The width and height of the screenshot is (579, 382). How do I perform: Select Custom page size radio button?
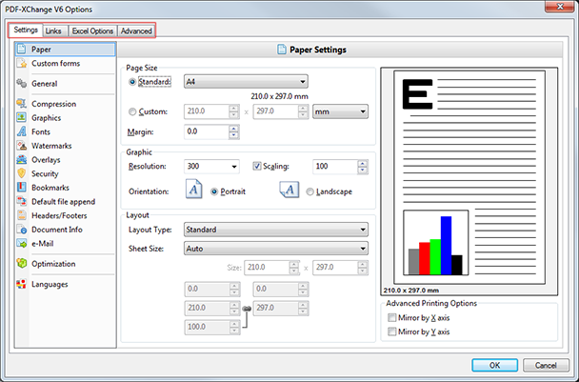pyautogui.click(x=132, y=111)
